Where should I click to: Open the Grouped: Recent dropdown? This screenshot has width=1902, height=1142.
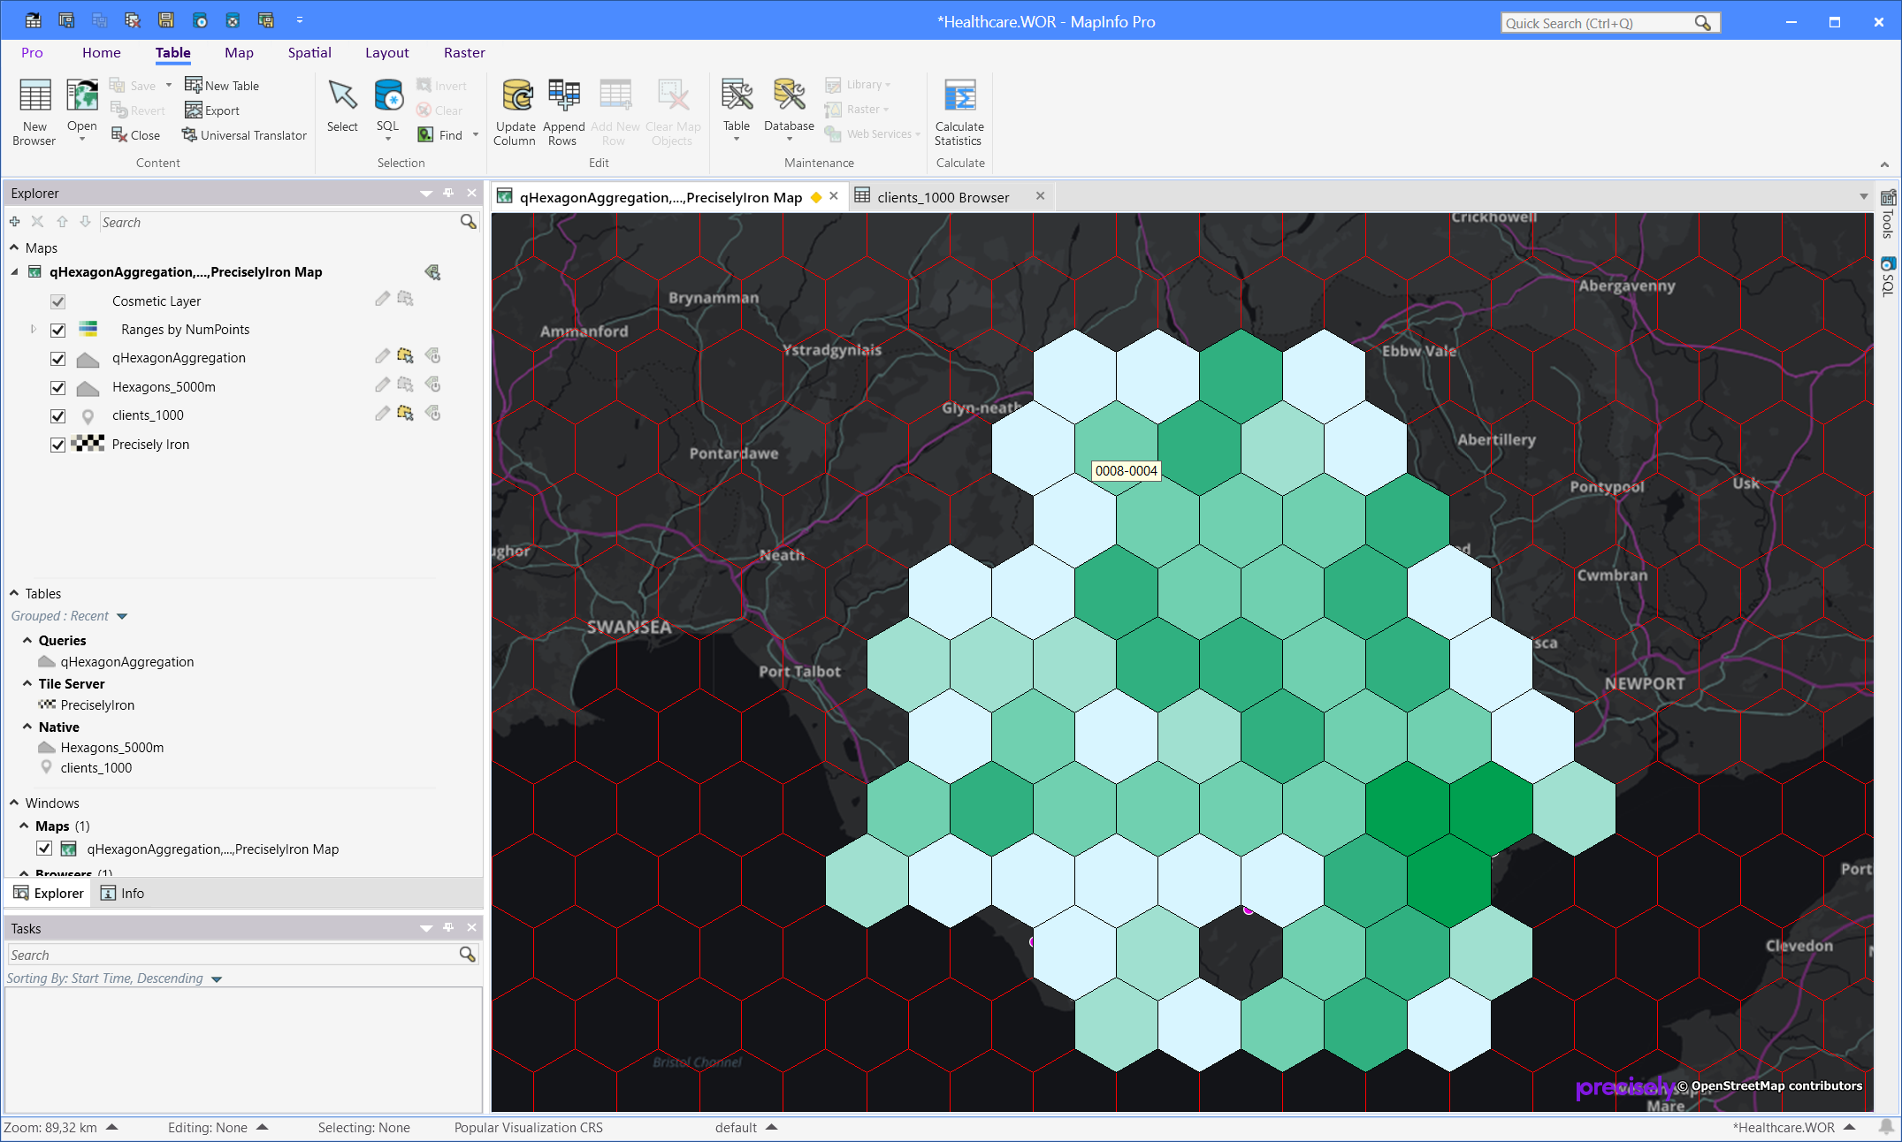pos(122,616)
